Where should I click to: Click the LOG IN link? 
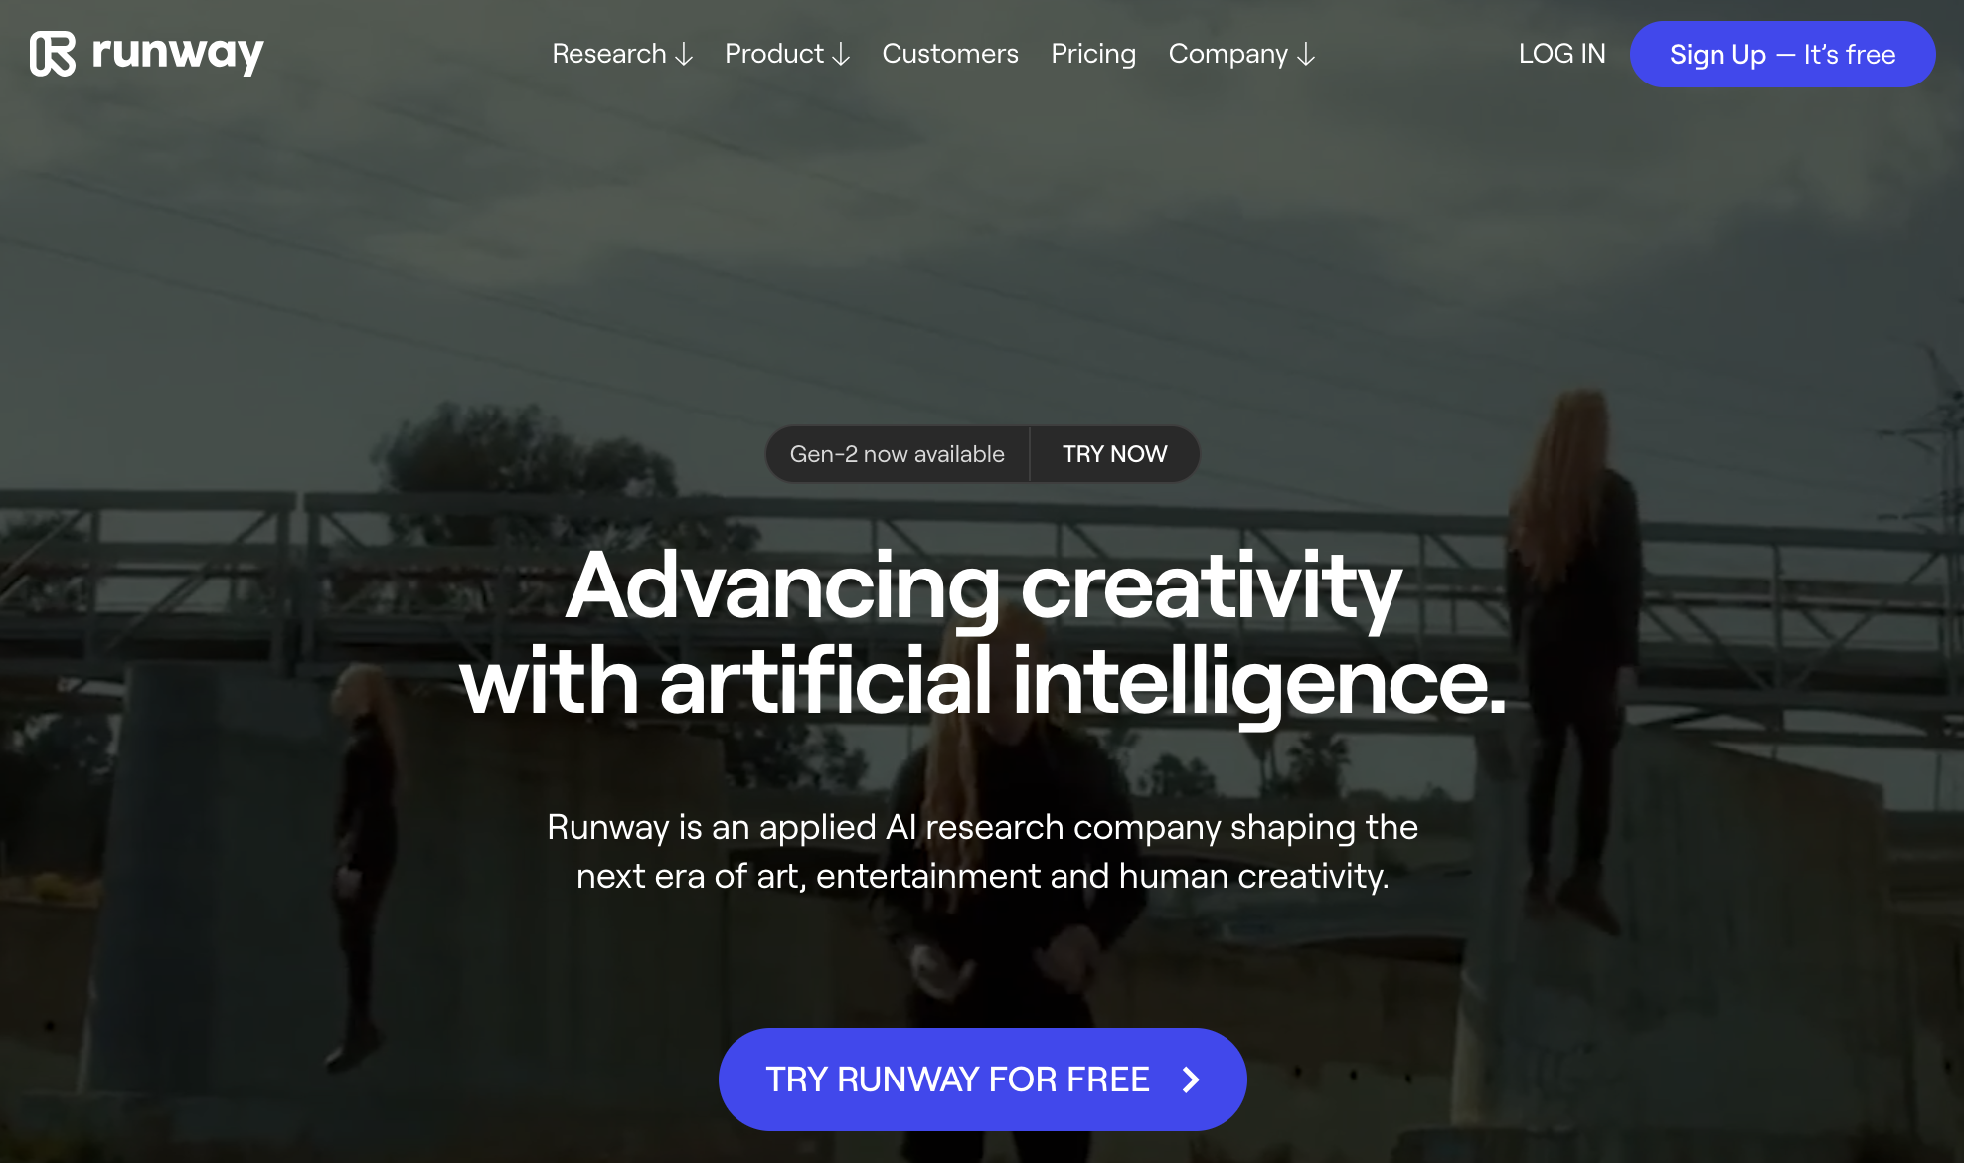pos(1561,54)
